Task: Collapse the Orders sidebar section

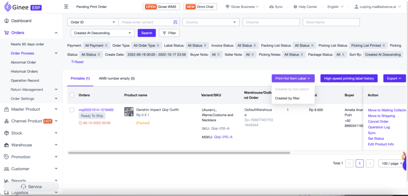Action: pos(56,33)
